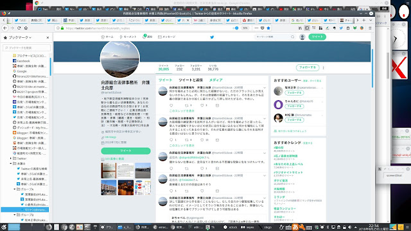Show the first このスレッドを表示 thread link
411x231 pixels.
pos(182,111)
